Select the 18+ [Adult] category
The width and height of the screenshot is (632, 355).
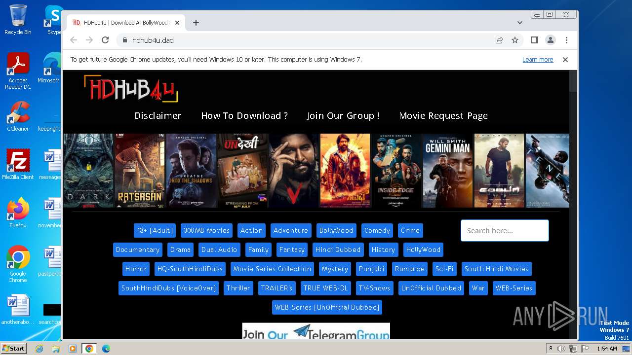click(x=155, y=230)
